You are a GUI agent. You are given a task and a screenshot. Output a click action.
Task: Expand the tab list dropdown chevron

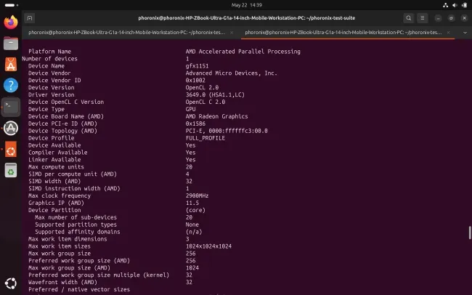click(x=465, y=33)
